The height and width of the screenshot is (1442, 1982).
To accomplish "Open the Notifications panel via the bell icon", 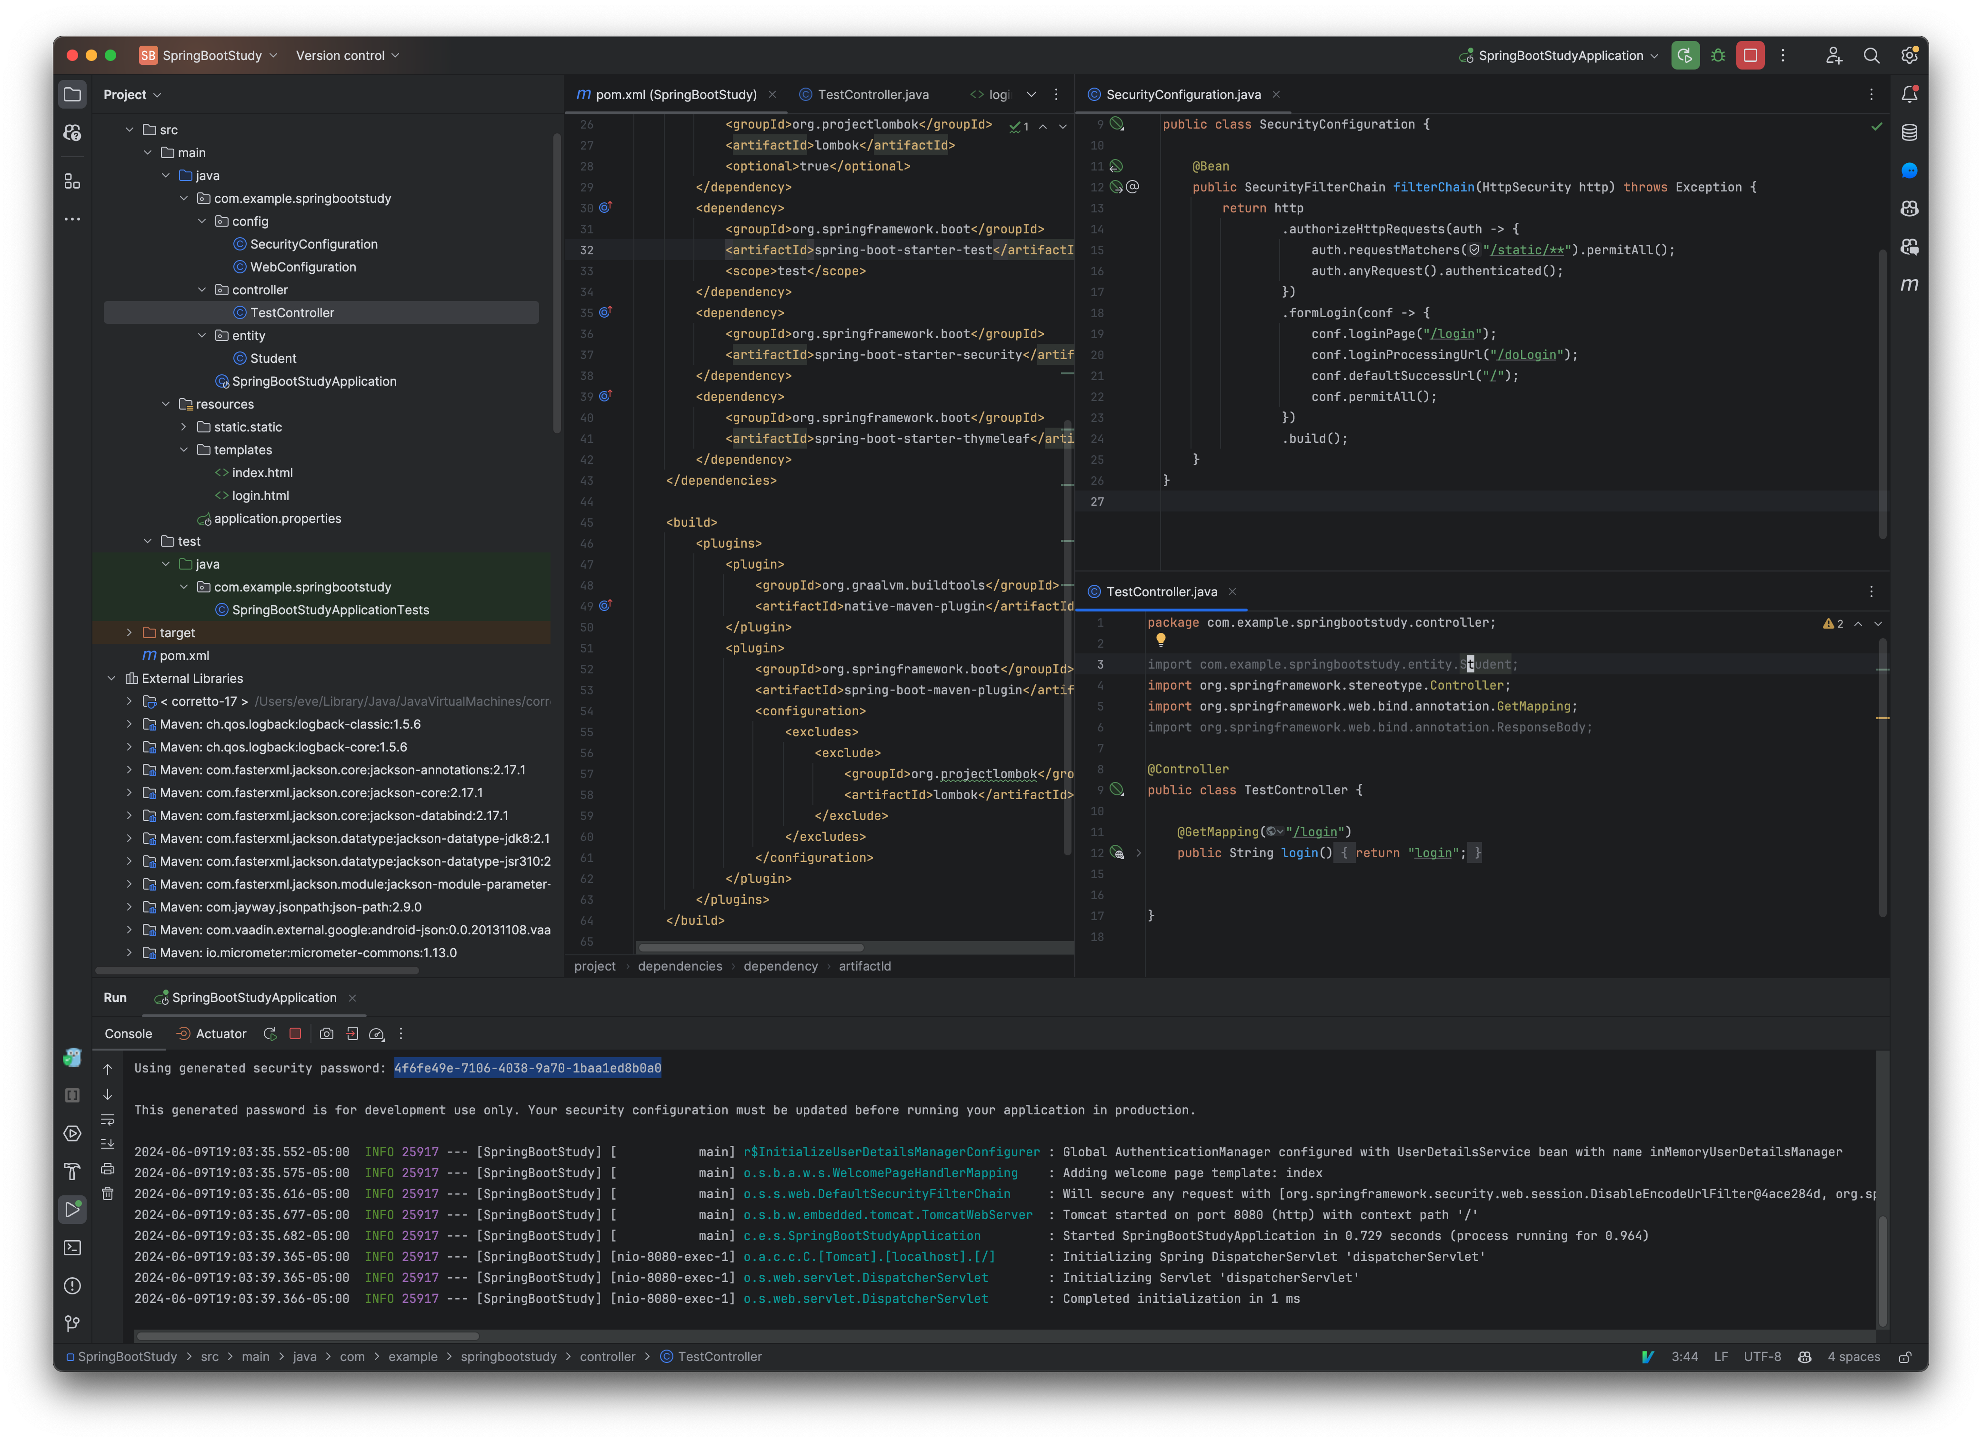I will pos(1910,93).
